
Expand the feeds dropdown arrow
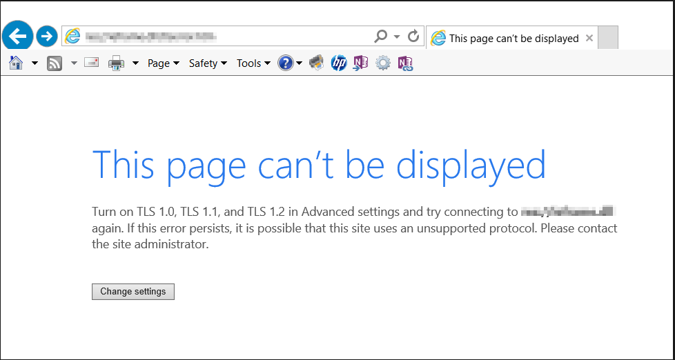(x=74, y=63)
